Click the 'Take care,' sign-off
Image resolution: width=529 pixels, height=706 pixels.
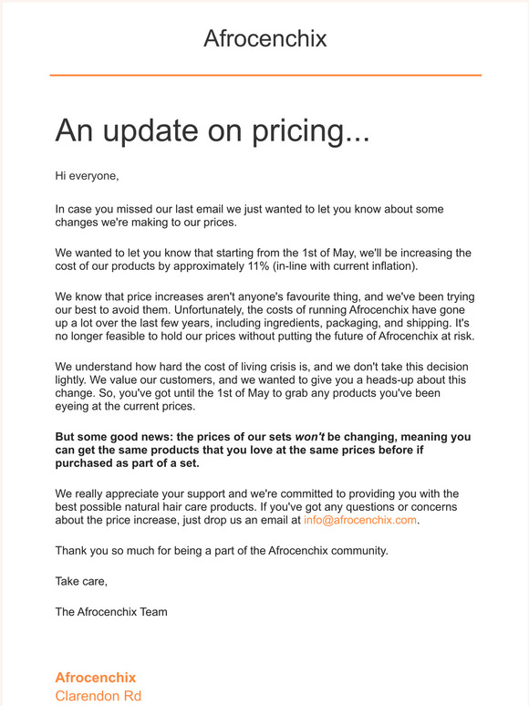click(x=81, y=581)
